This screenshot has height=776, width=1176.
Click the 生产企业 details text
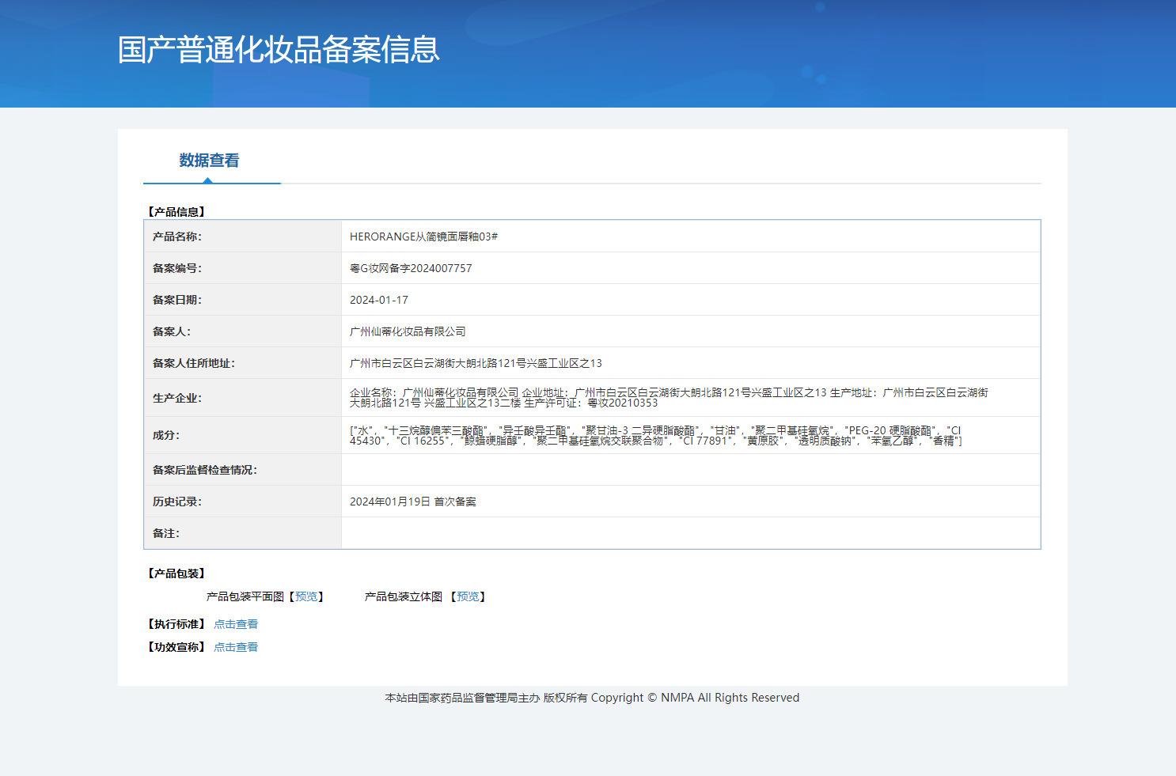(x=669, y=398)
